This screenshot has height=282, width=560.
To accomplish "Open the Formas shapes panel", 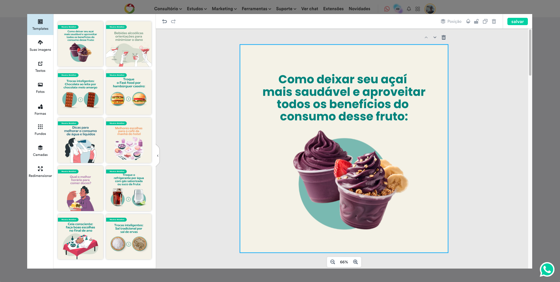I will coord(40,109).
